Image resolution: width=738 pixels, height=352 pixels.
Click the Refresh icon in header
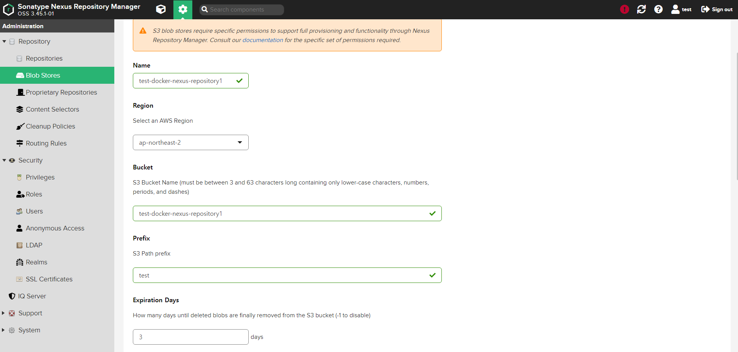(x=641, y=9)
